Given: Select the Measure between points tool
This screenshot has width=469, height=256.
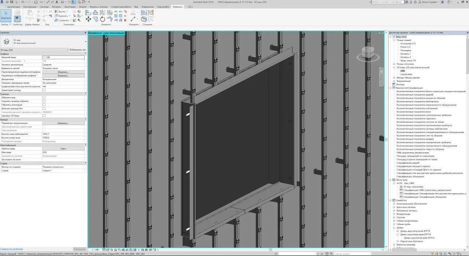Looking at the screenshot, I should click(134, 19).
